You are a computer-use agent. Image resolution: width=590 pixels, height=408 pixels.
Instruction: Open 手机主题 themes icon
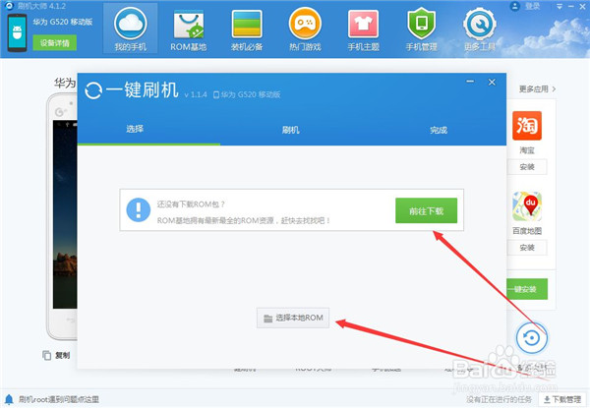click(364, 29)
